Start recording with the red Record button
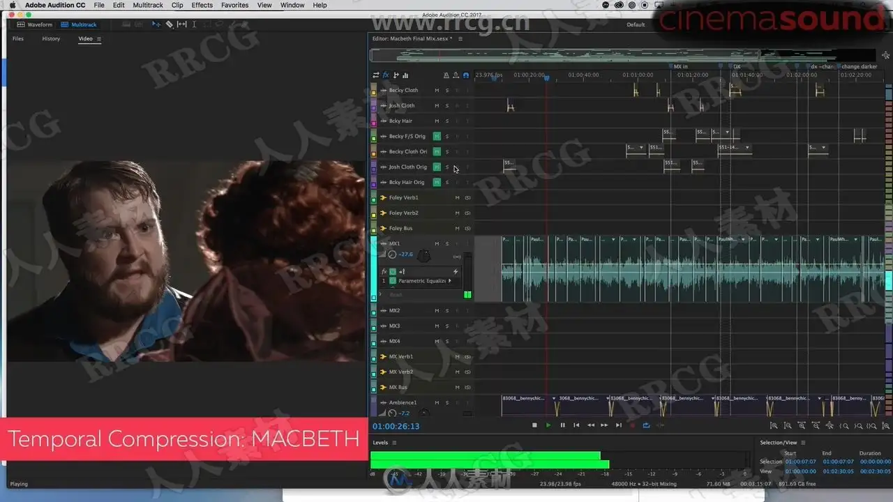893x502 pixels. tap(633, 425)
